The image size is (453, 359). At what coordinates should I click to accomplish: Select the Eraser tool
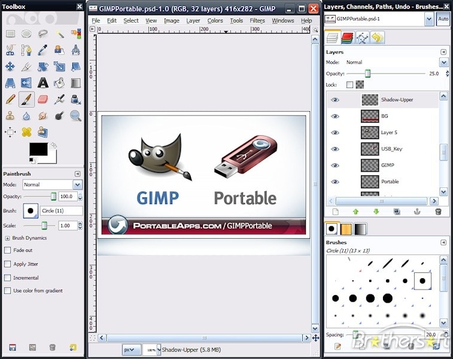coord(42,100)
